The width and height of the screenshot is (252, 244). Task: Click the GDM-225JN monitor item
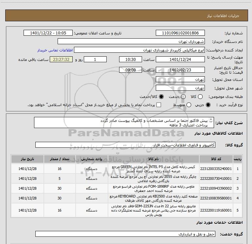(153, 210)
